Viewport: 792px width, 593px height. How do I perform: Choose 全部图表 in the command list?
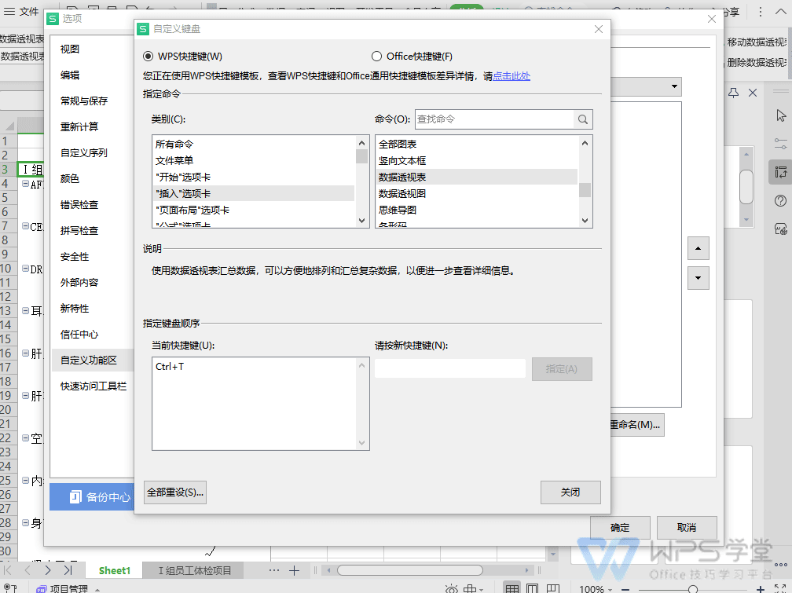tap(477, 144)
